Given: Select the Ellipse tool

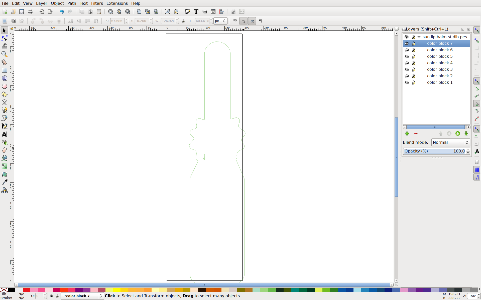Looking at the screenshot, I should 4,86.
